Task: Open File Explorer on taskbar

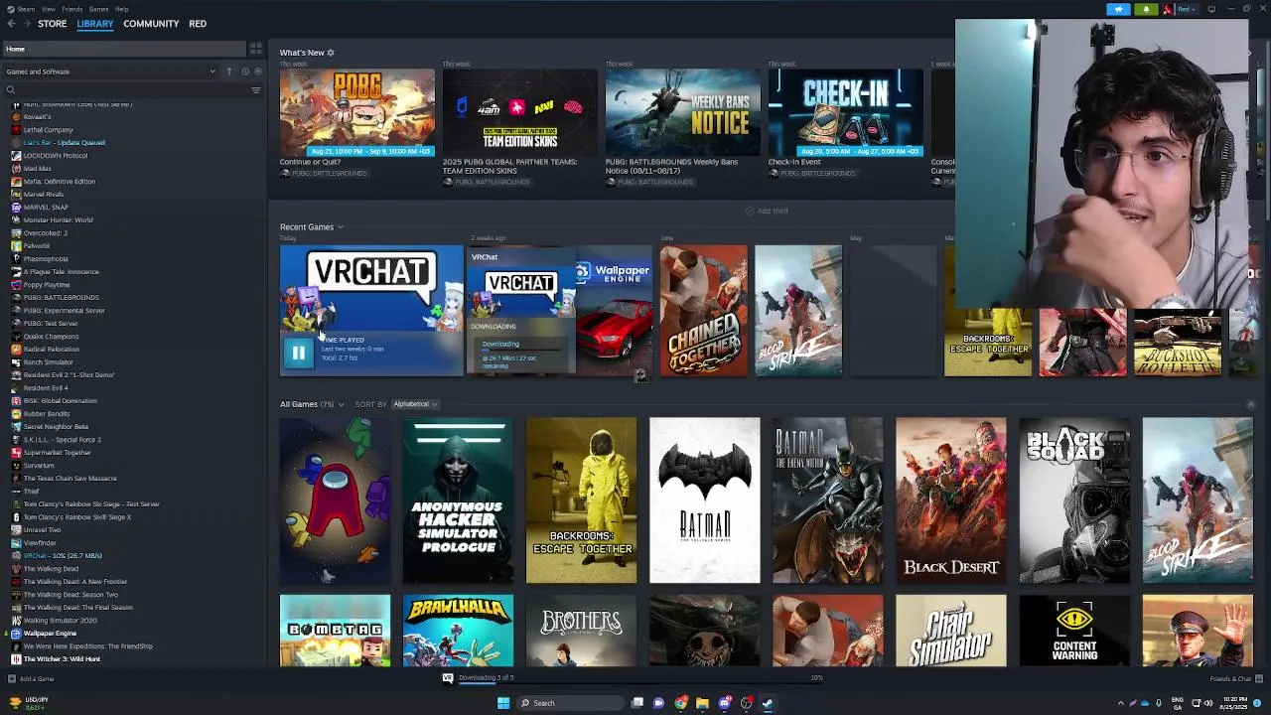Action: coord(702,703)
